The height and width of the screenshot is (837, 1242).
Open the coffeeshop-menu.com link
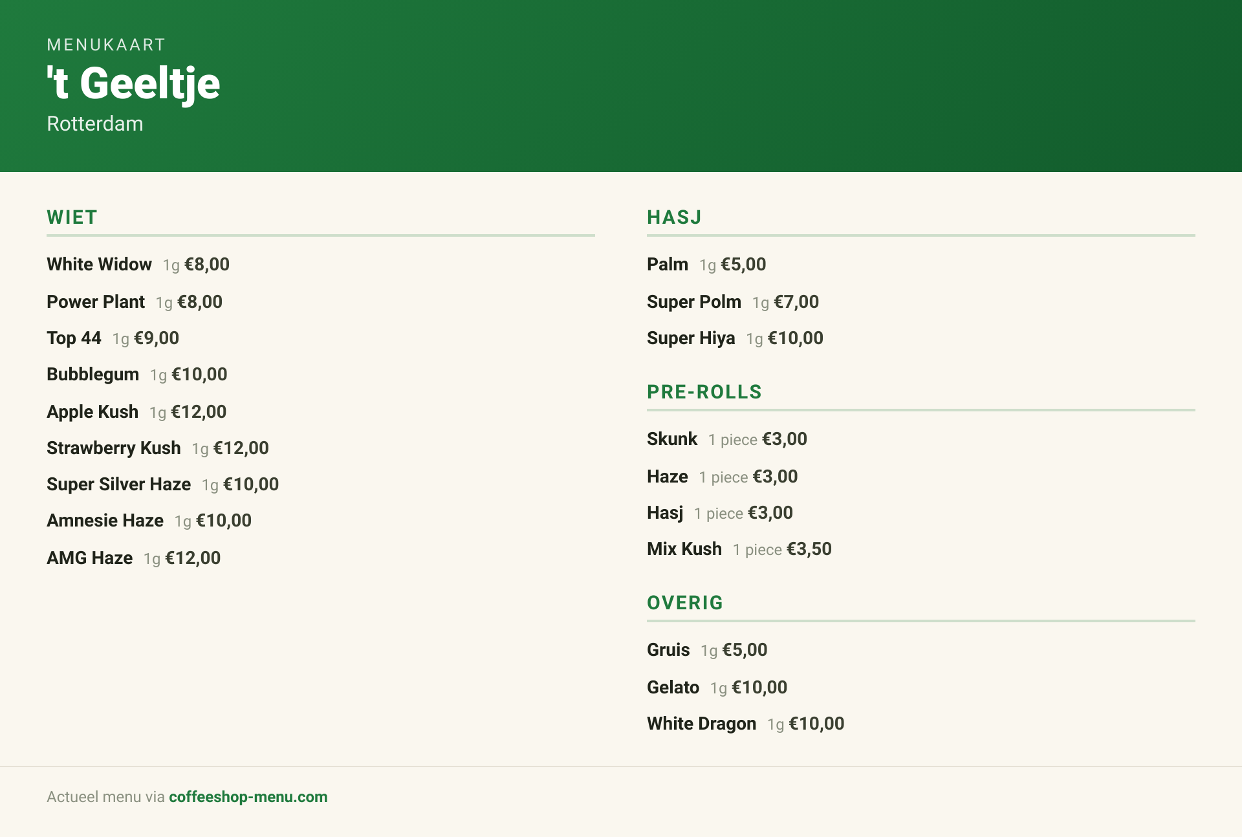coord(248,797)
